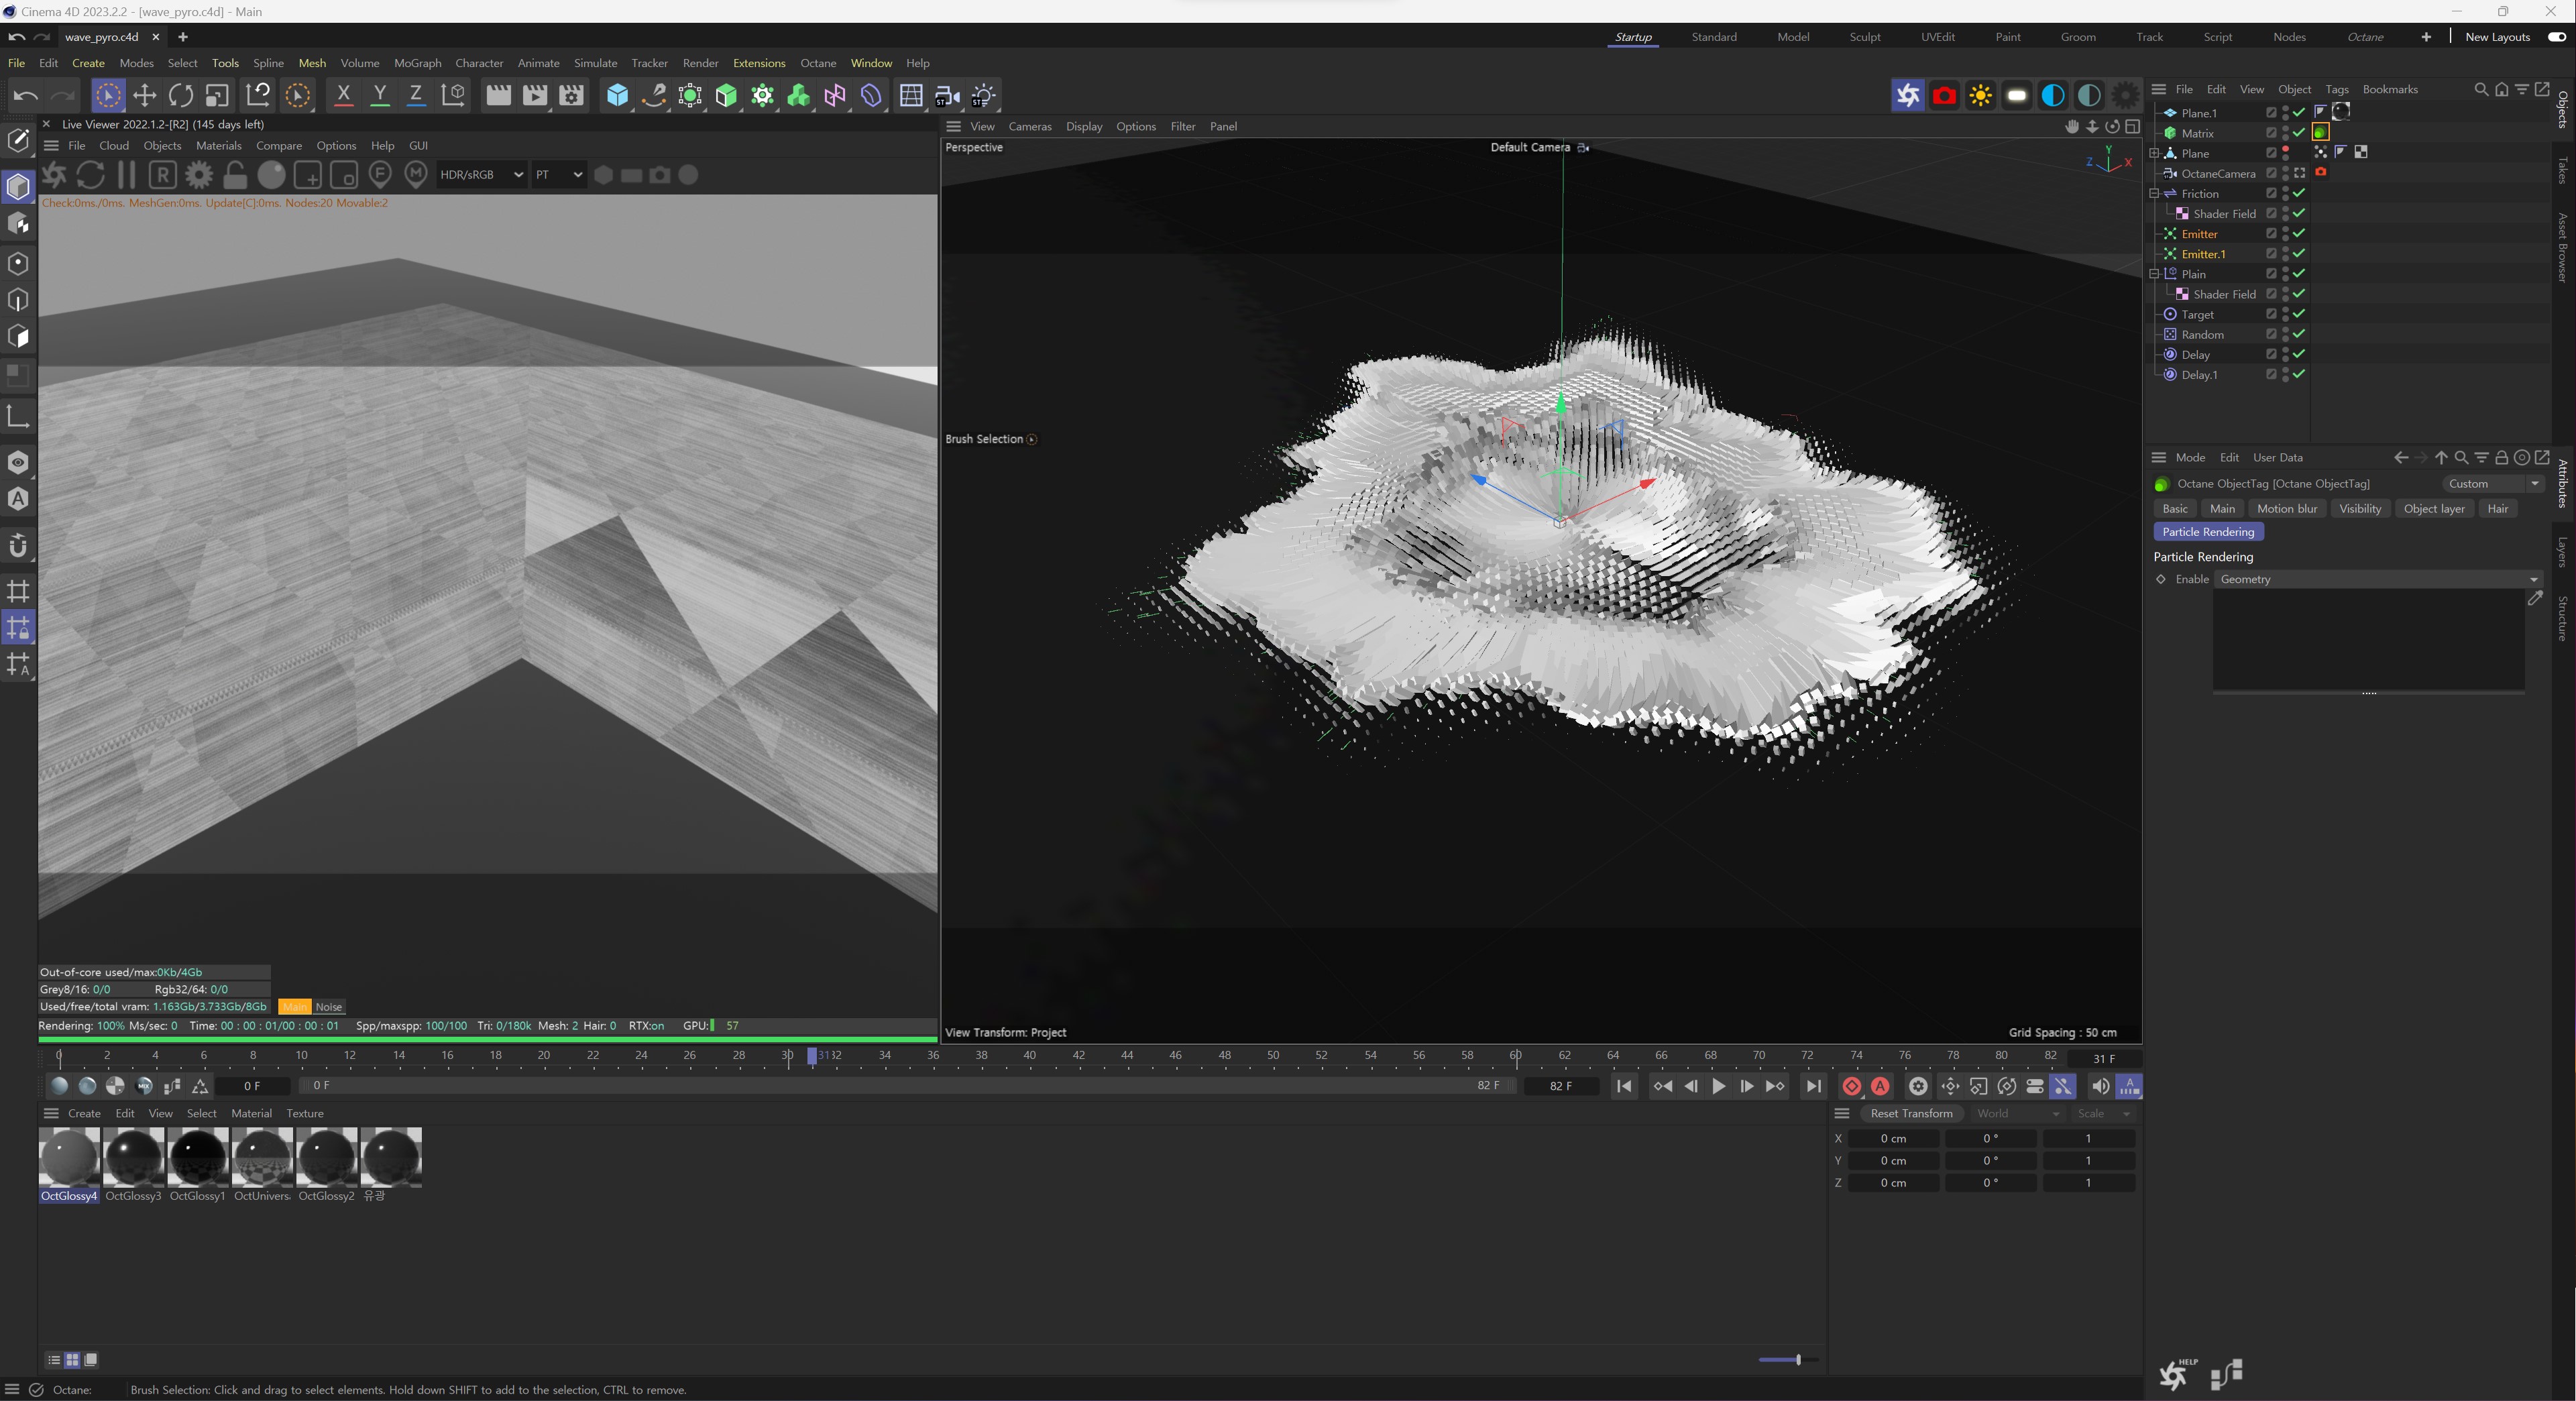Toggle the Random visibility dots

click(x=2285, y=334)
